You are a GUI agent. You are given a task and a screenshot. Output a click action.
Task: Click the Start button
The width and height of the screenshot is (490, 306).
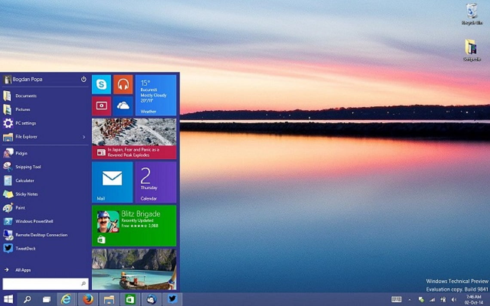9,299
